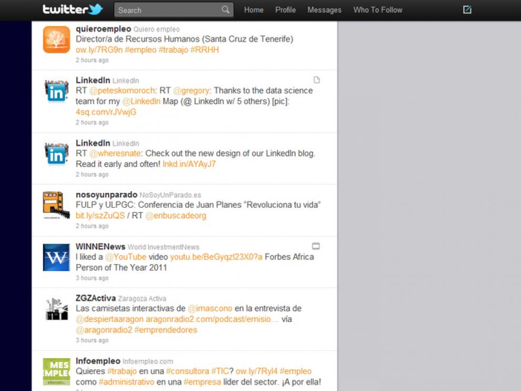
Task: Follow the aragonradio2.com/podcast link
Action: (212, 319)
